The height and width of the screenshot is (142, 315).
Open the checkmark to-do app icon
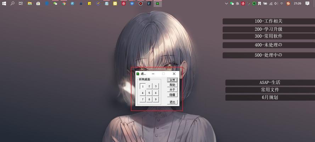pos(98,4)
